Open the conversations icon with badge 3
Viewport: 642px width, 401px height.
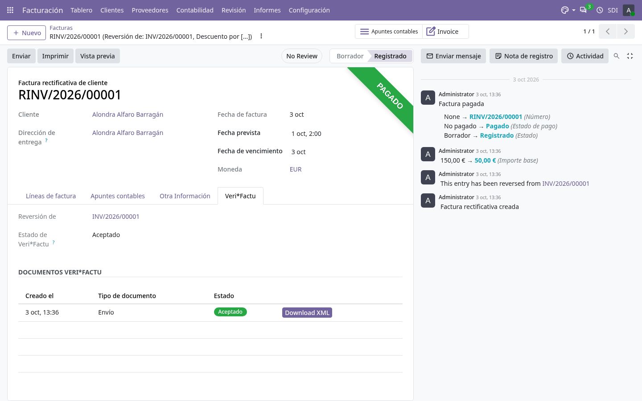tap(583, 10)
